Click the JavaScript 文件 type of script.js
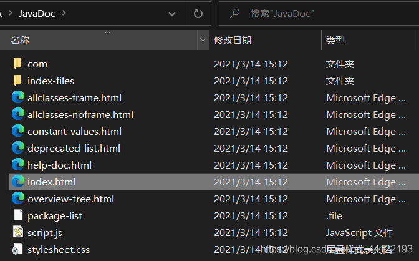This screenshot has height=261, width=419. pyautogui.click(x=359, y=233)
